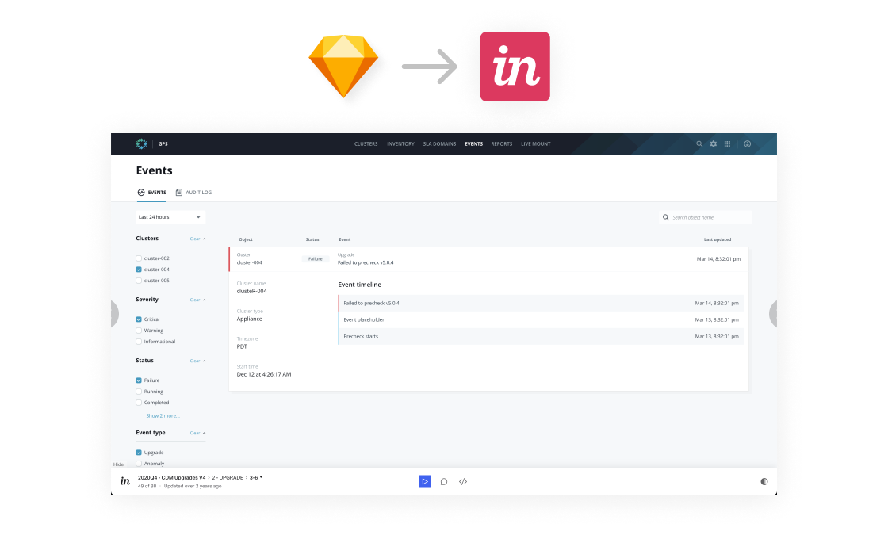Uncheck the Failure status checkbox
Image resolution: width=888 pixels, height=539 pixels.
click(139, 380)
